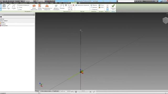This screenshot has height=94, width=168.
Task: Click the small expand ribbon icon after 3D-эскиз tab
Action: (x=79, y=3)
